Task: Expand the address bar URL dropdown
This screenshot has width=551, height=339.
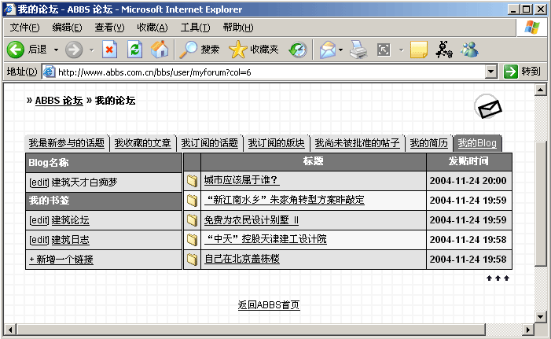Action: [x=491, y=72]
